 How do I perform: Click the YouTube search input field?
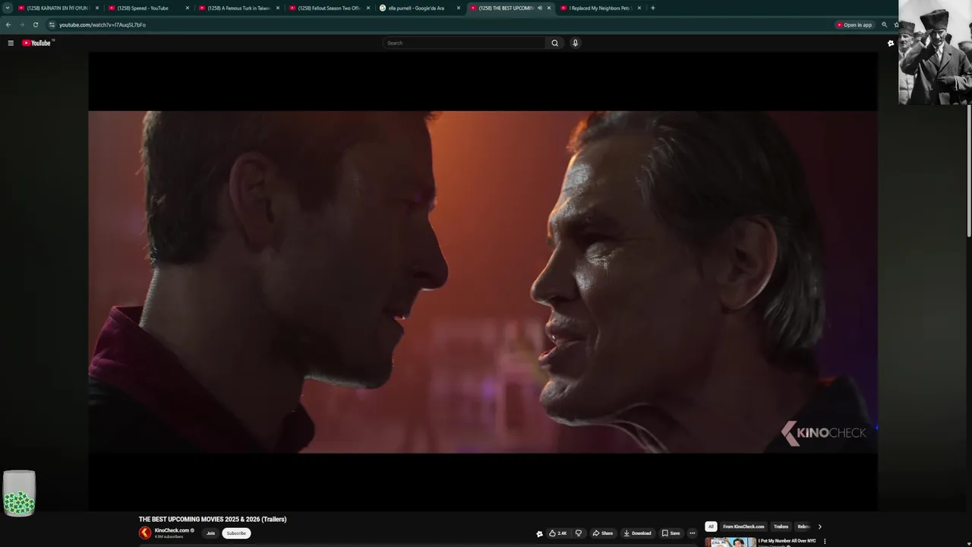(465, 43)
